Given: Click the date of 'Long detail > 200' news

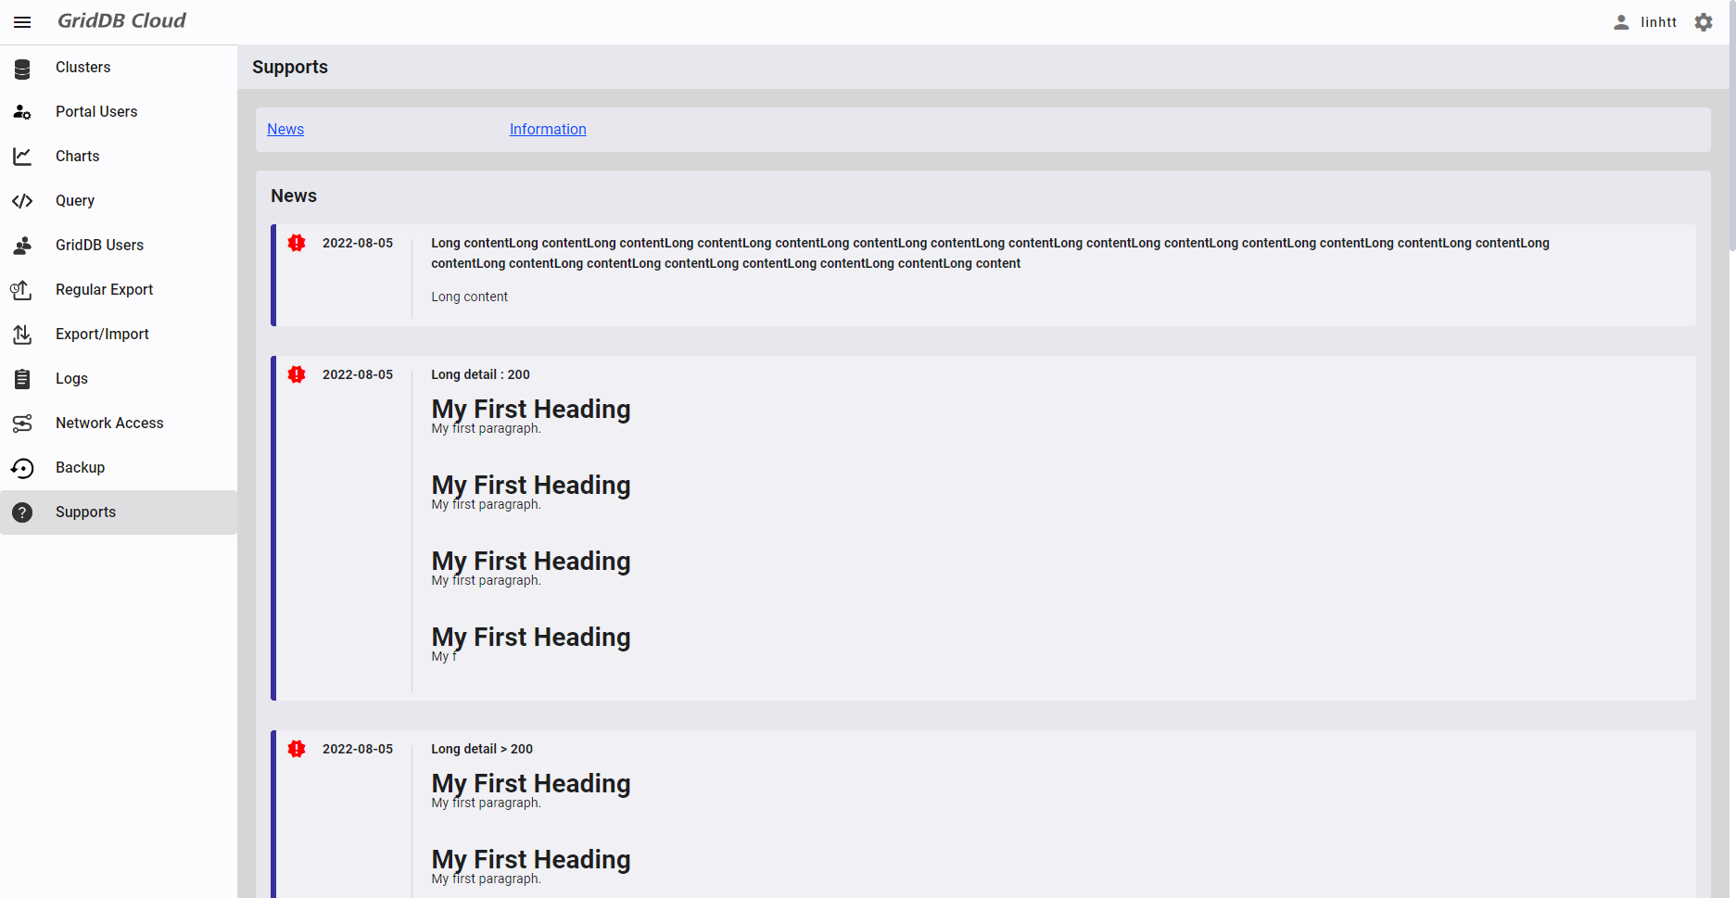Looking at the screenshot, I should pos(358,749).
